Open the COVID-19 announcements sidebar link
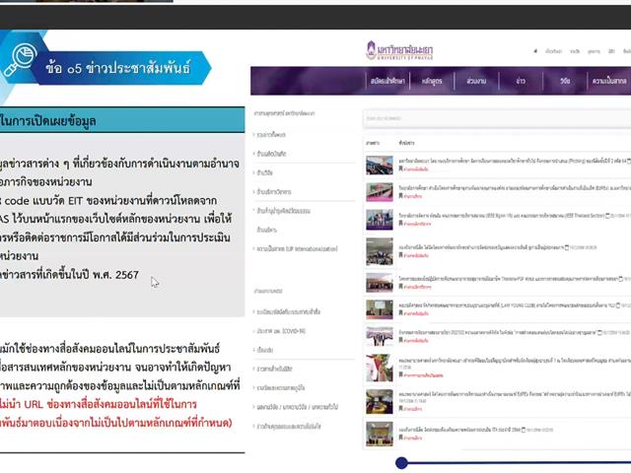The width and height of the screenshot is (631, 473). (280, 331)
